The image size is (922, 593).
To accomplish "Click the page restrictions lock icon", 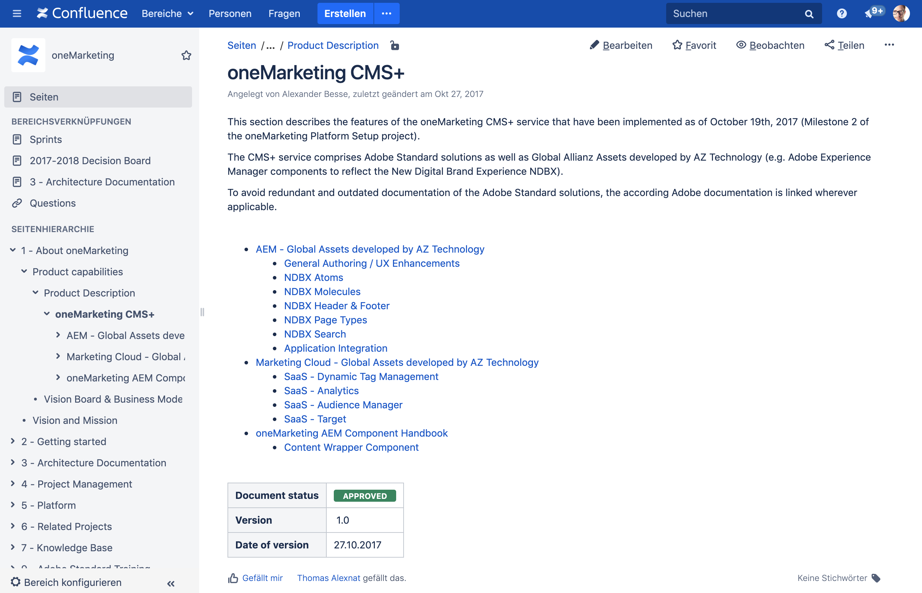I will pos(394,45).
